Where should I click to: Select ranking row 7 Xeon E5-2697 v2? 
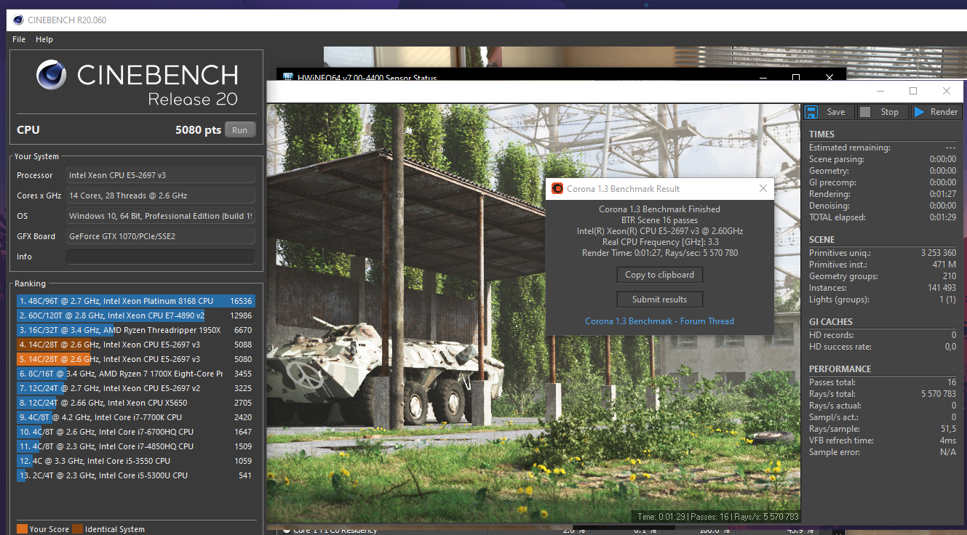point(135,388)
